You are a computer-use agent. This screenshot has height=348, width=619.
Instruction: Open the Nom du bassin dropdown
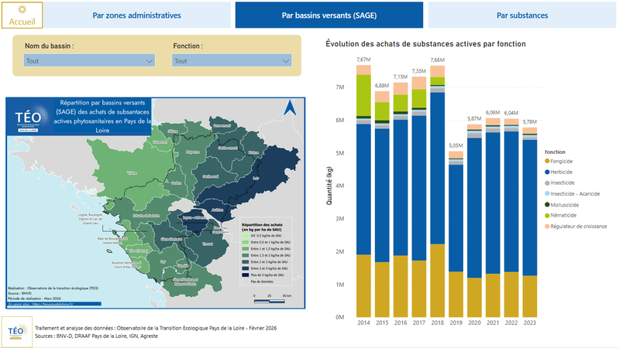89,60
